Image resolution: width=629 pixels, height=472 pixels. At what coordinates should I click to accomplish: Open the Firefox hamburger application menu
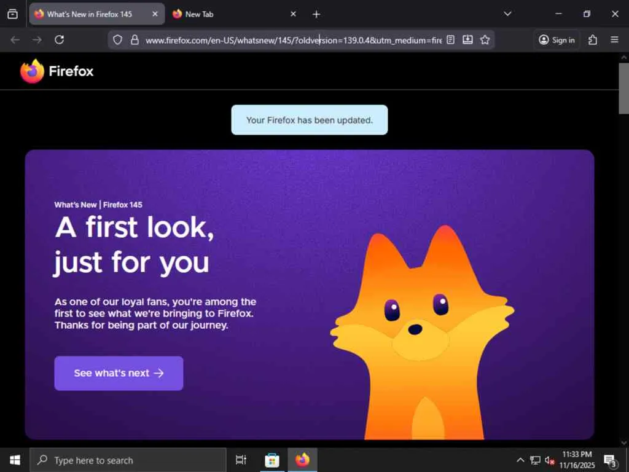614,40
